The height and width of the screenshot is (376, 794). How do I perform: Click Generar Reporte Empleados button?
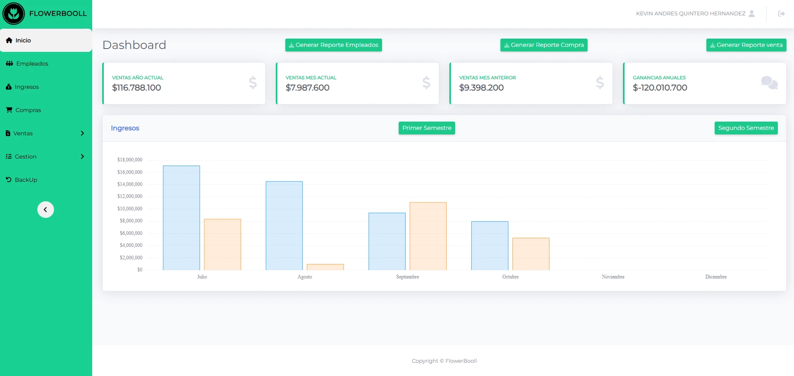pyautogui.click(x=333, y=45)
